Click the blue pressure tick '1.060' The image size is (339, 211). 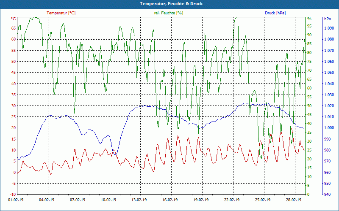click(329, 61)
